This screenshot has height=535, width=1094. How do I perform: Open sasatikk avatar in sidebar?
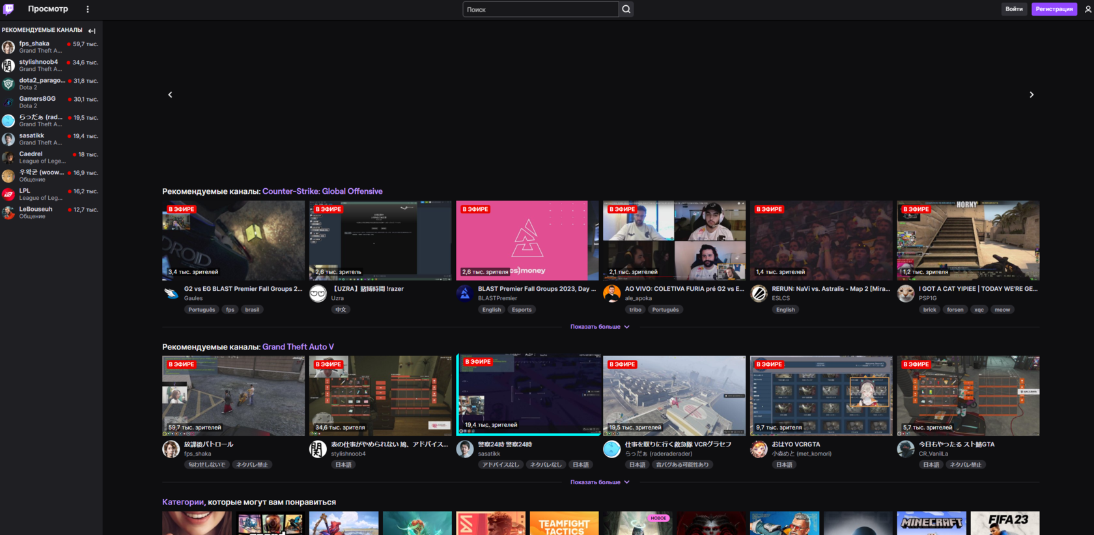coord(8,139)
